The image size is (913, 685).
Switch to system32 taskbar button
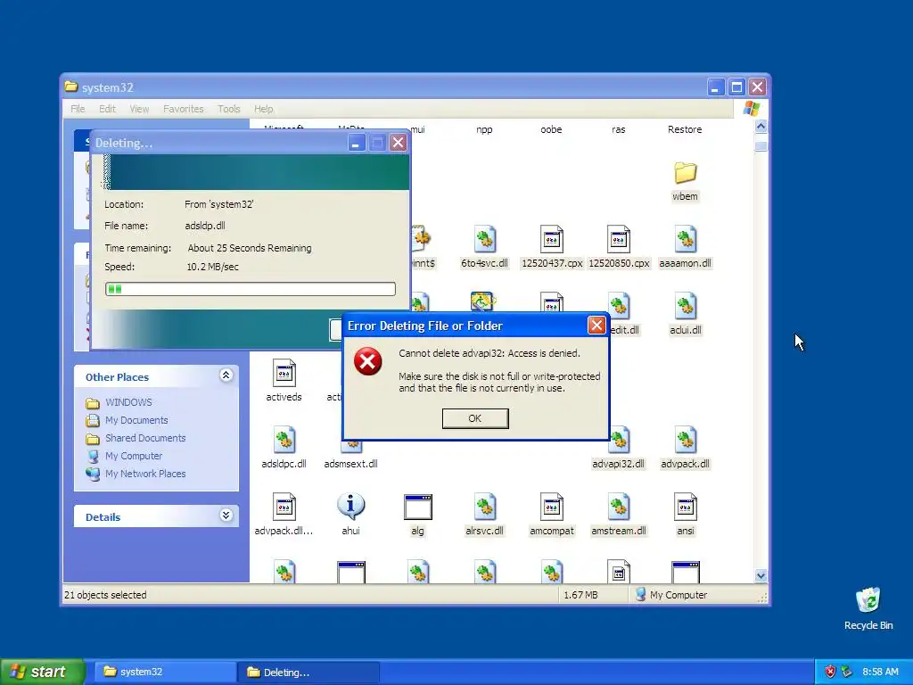click(x=165, y=672)
